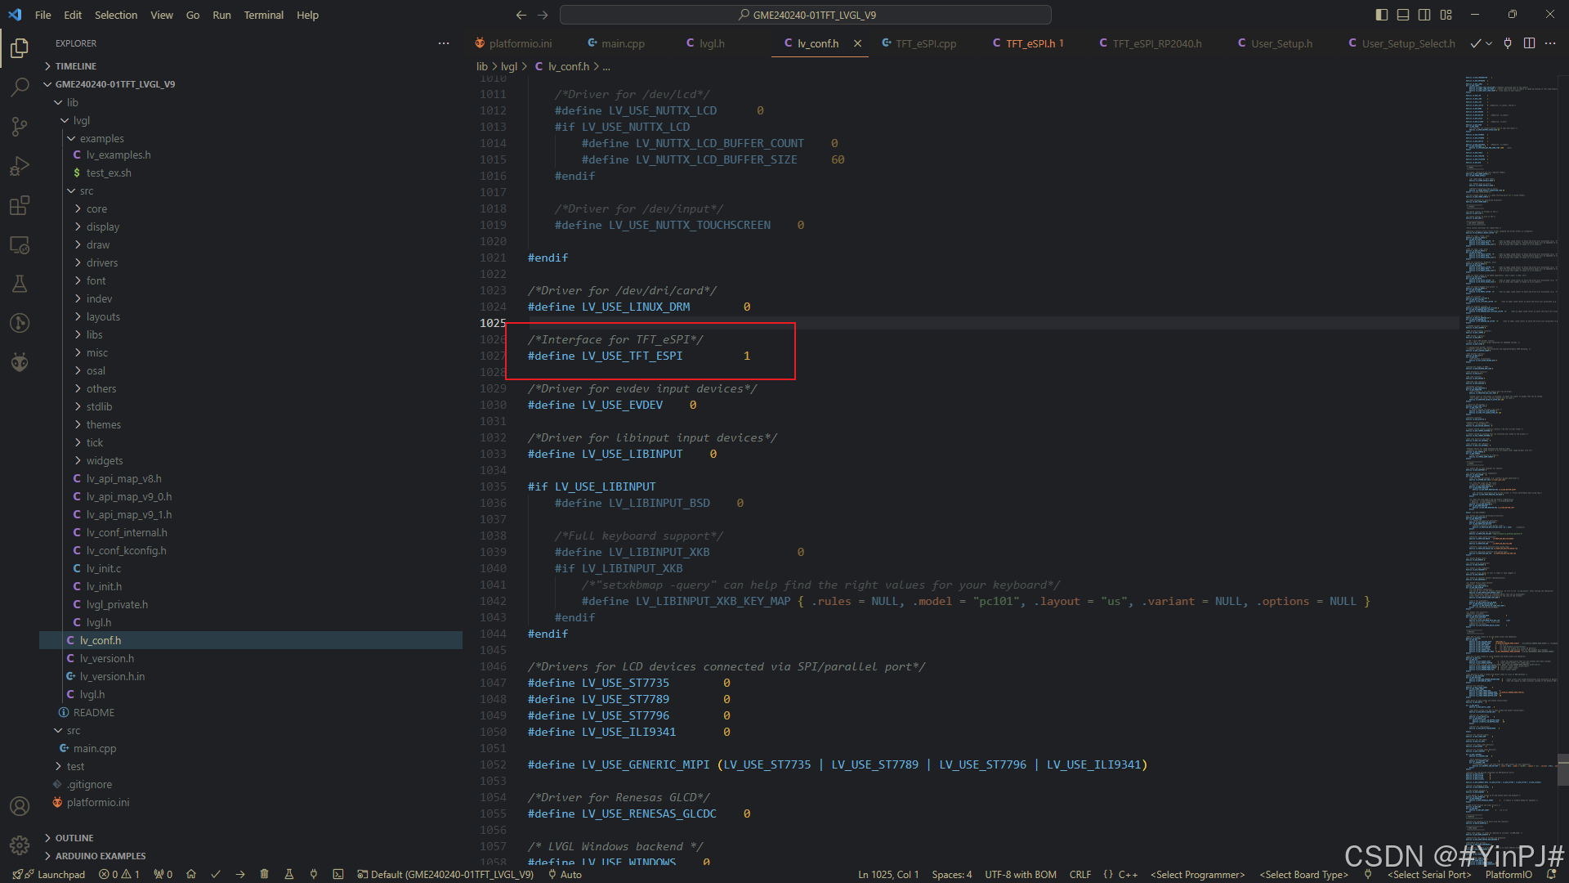This screenshot has height=883, width=1569.
Task: Switch to the User_Setup.h tab
Action: (x=1281, y=43)
